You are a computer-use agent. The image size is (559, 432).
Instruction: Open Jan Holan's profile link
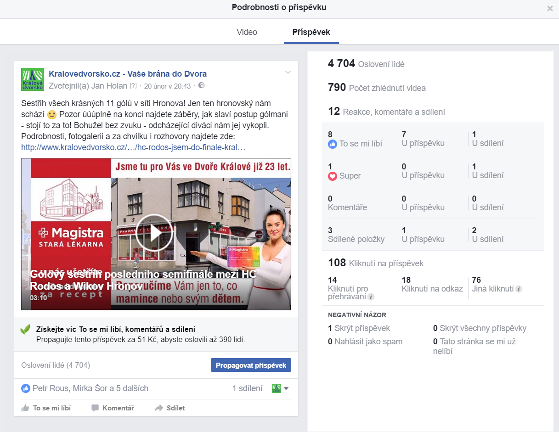pyautogui.click(x=109, y=86)
